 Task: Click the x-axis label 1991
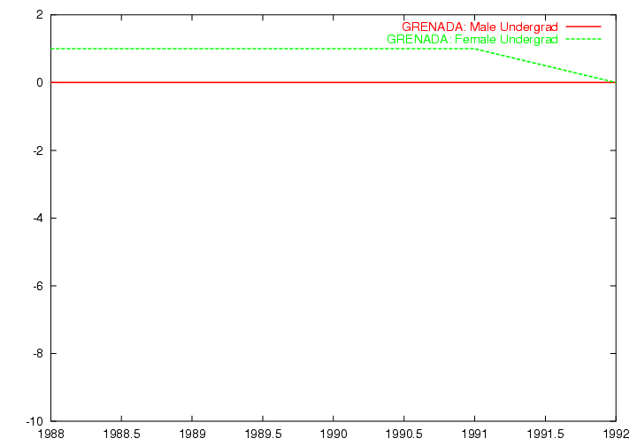pos(474,434)
